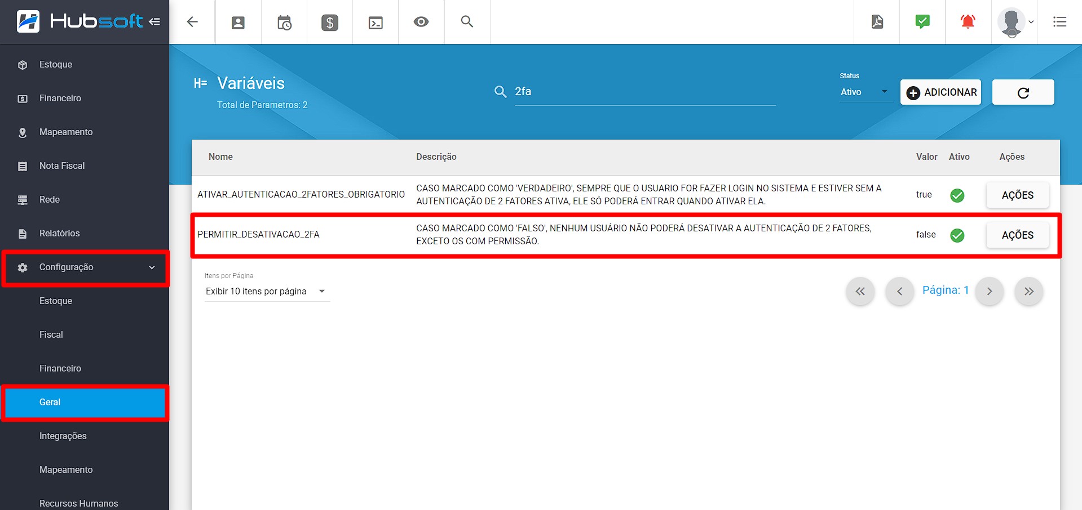Click the Página: 1 indicator
The height and width of the screenshot is (510, 1082).
click(946, 290)
